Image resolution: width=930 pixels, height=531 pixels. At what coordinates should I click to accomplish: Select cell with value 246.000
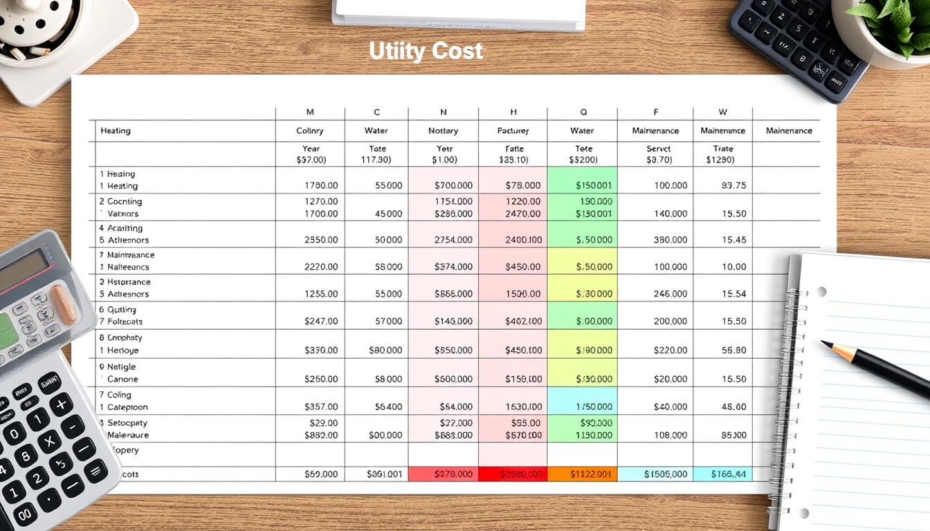click(x=671, y=294)
